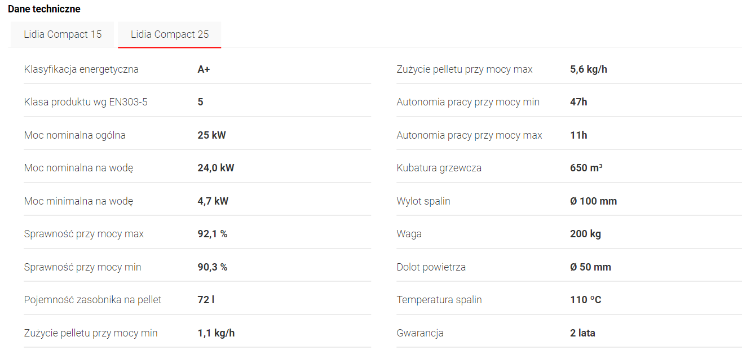Click the 25 kW nominal power value

click(x=211, y=135)
